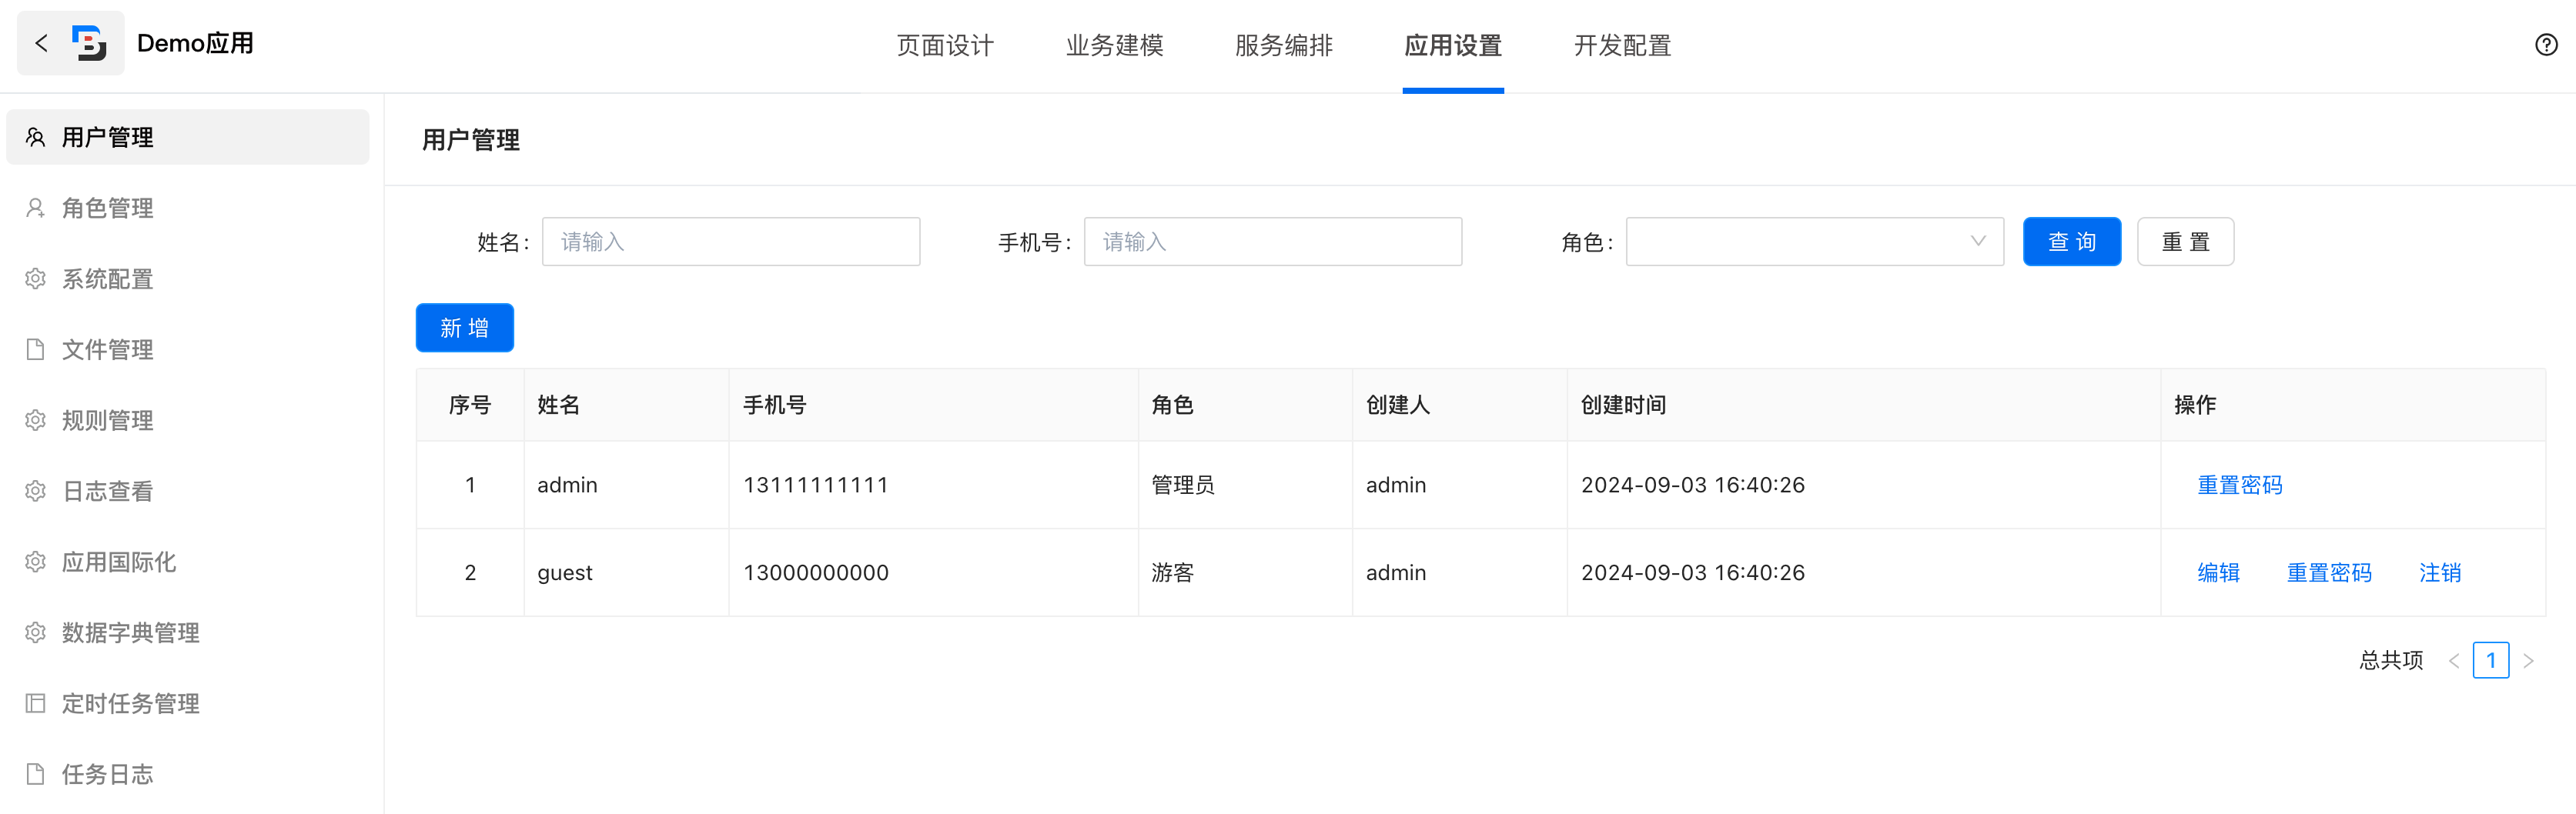Click the back arrow icon
2576x814 pixels.
[x=41, y=43]
